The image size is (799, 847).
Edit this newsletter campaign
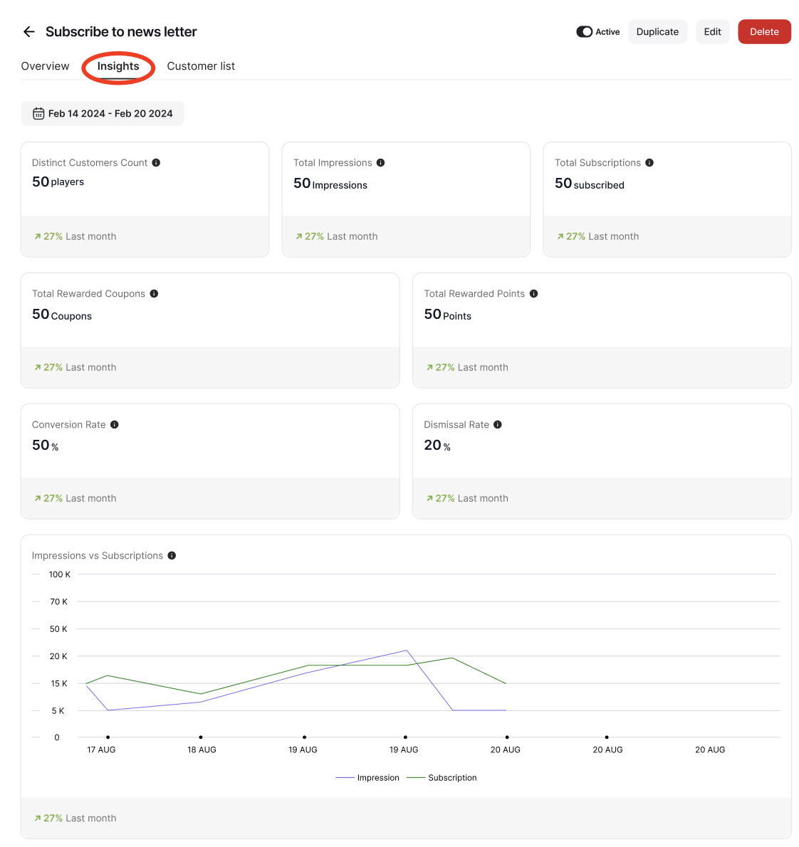point(712,31)
